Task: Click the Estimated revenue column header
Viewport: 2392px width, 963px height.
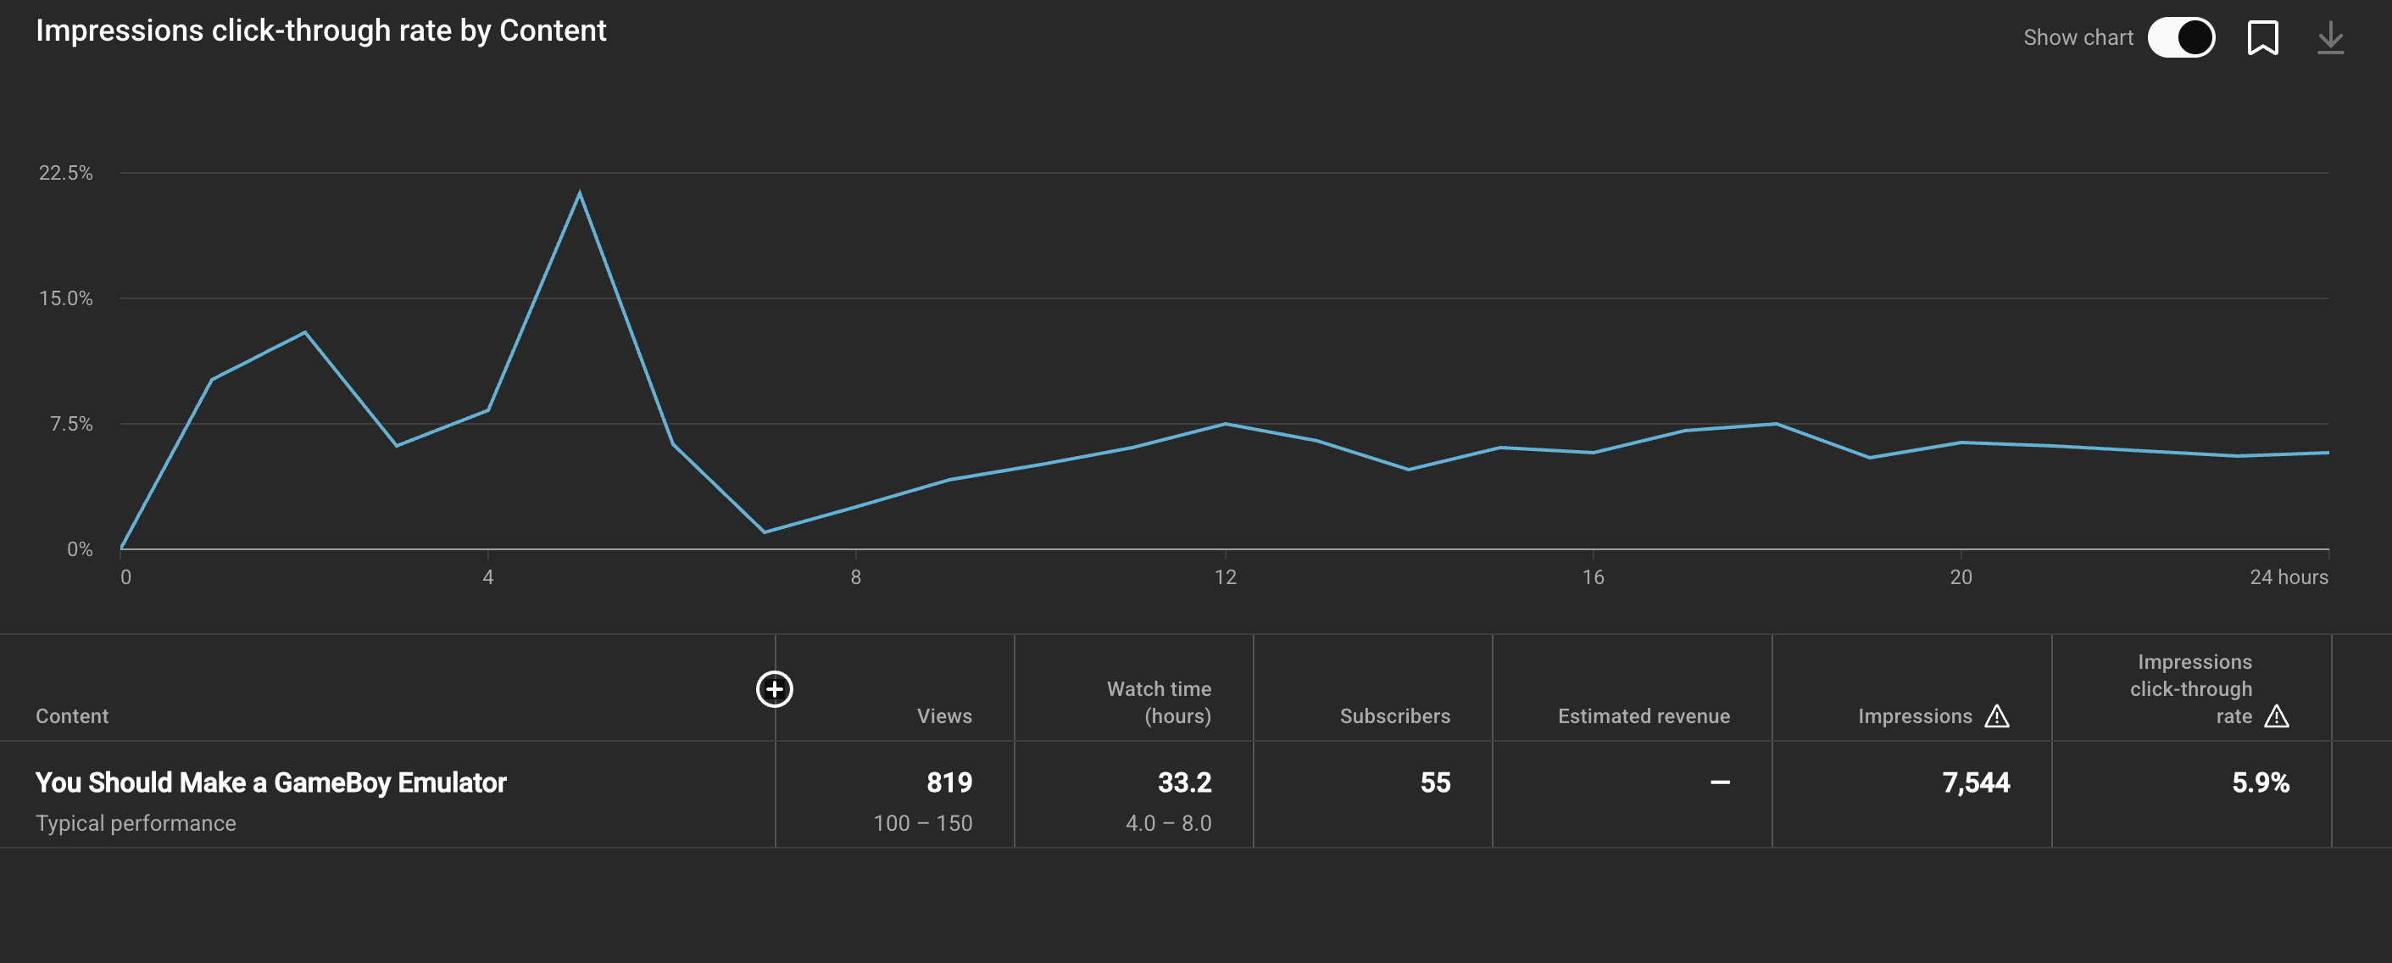Action: (1644, 716)
